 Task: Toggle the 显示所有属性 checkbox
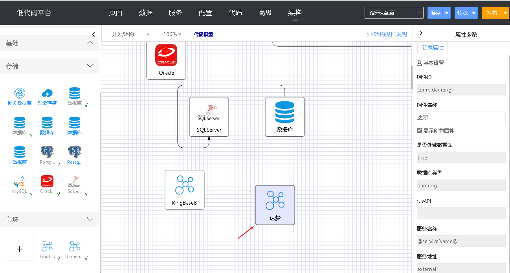point(419,130)
